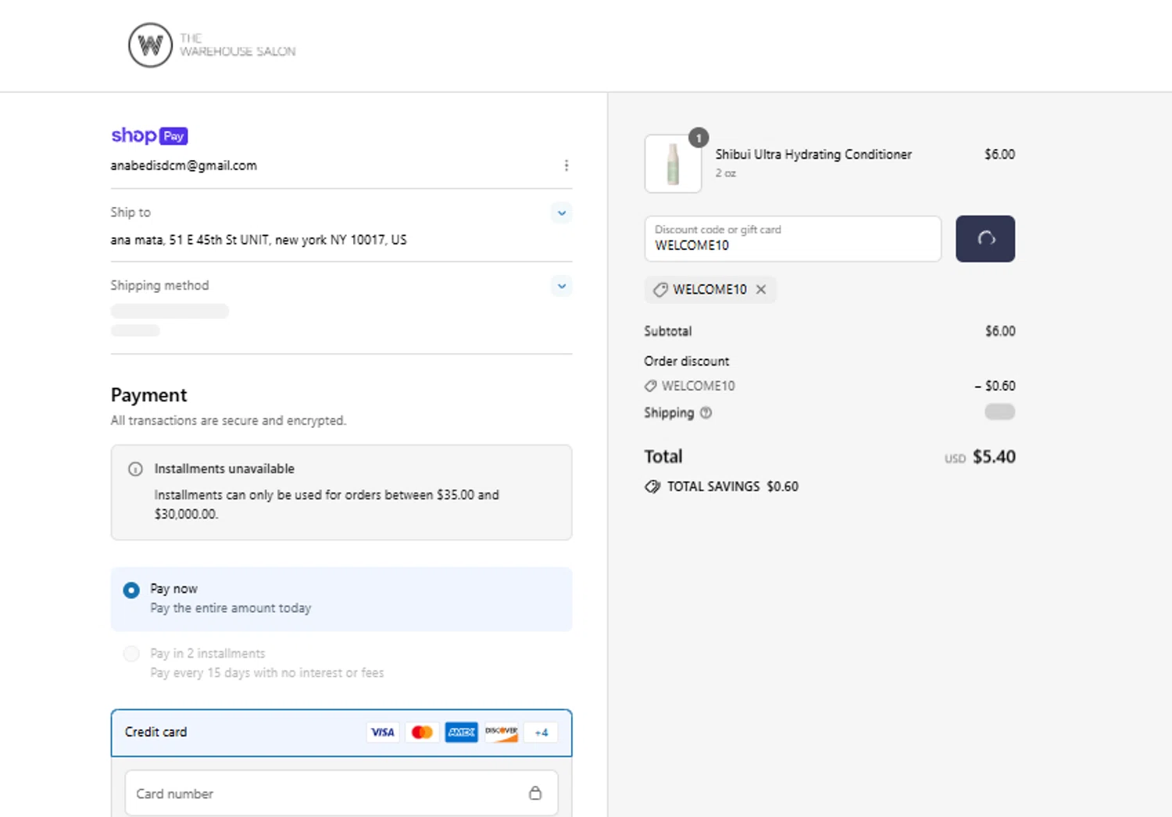
Task: Click the TOTAL SAVINGS tag icon
Action: pyautogui.click(x=652, y=487)
